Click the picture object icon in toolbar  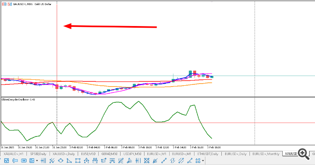point(32,160)
